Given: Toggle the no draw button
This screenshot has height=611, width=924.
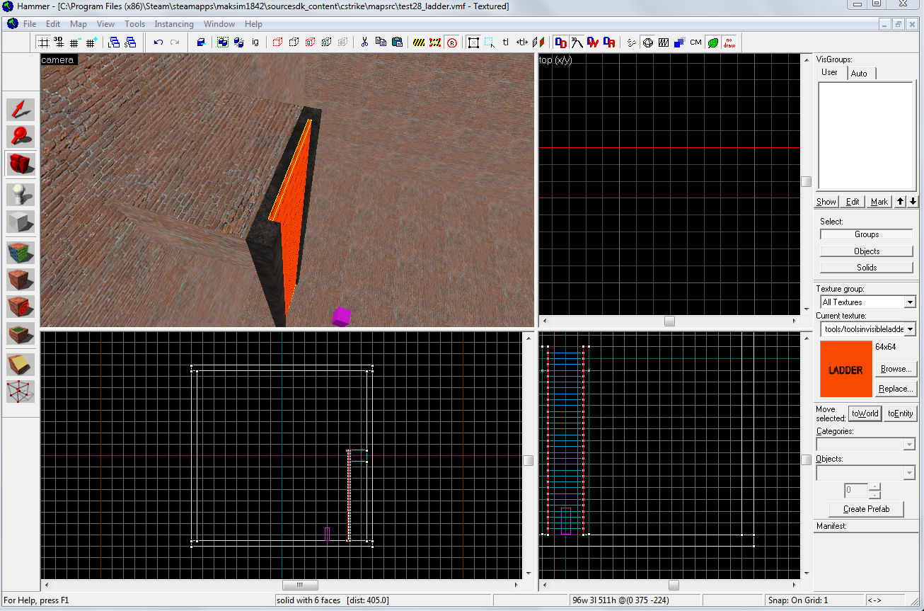Looking at the screenshot, I should point(729,42).
